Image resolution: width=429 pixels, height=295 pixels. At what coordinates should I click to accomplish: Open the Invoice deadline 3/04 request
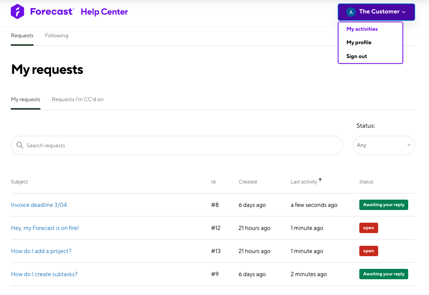pos(39,205)
